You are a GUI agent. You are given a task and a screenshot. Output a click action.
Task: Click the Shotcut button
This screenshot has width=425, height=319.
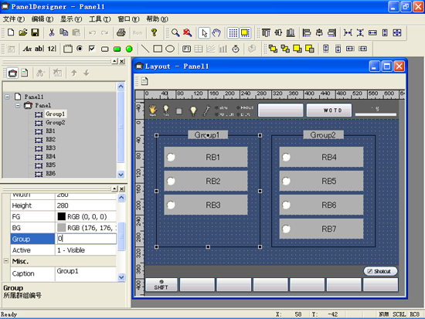[x=380, y=271]
